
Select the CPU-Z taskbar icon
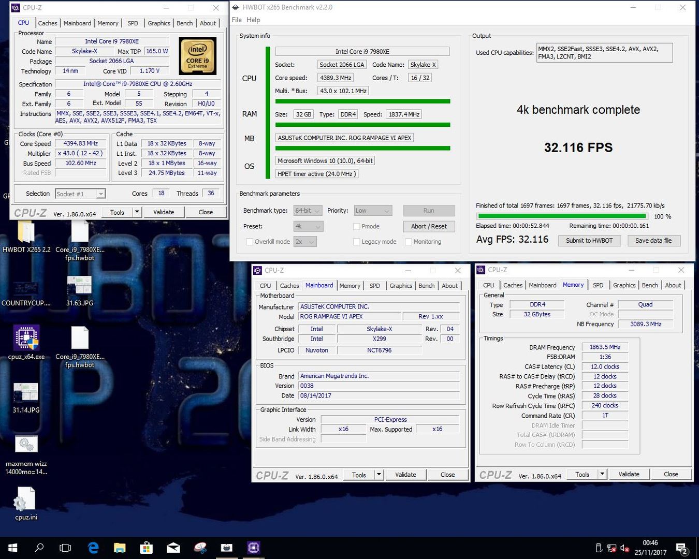pyautogui.click(x=253, y=548)
